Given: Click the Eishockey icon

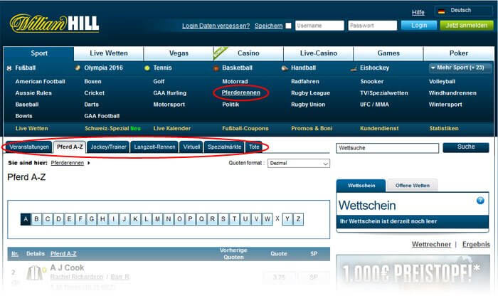Looking at the screenshot, I should 354,68.
